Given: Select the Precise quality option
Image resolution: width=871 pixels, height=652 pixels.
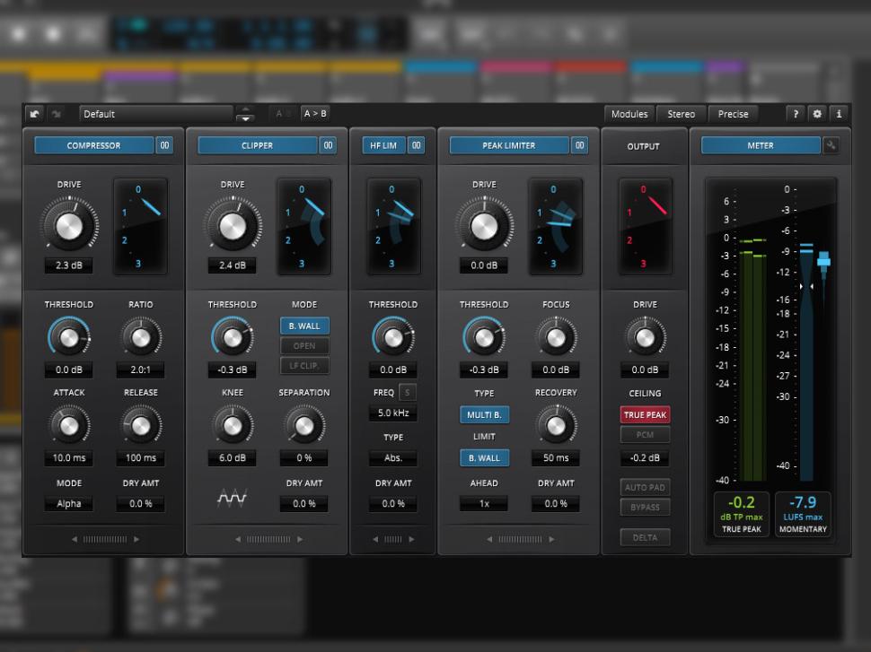Looking at the screenshot, I should click(734, 114).
